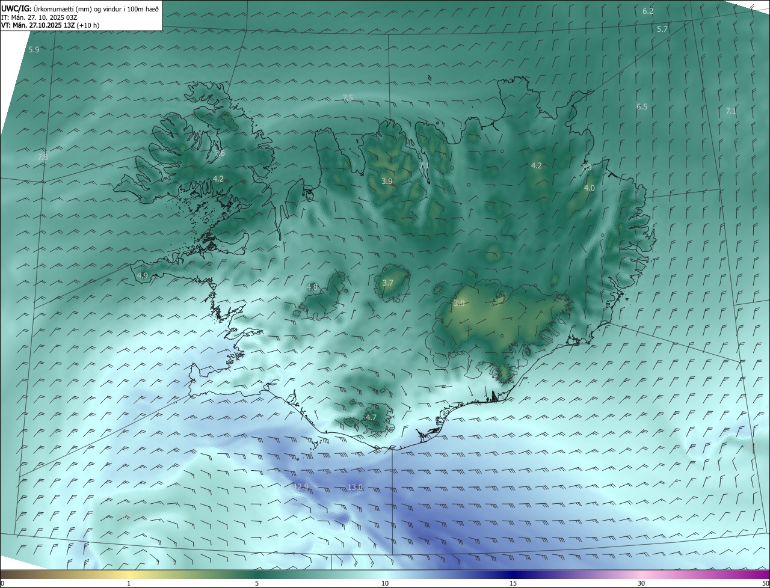Click the 13.0 value south of the coast
The image size is (770, 588).
[356, 487]
